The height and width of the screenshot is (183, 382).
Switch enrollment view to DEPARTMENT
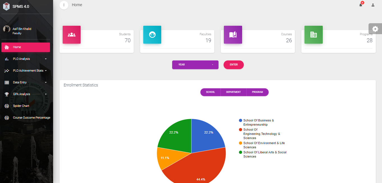coord(233,92)
